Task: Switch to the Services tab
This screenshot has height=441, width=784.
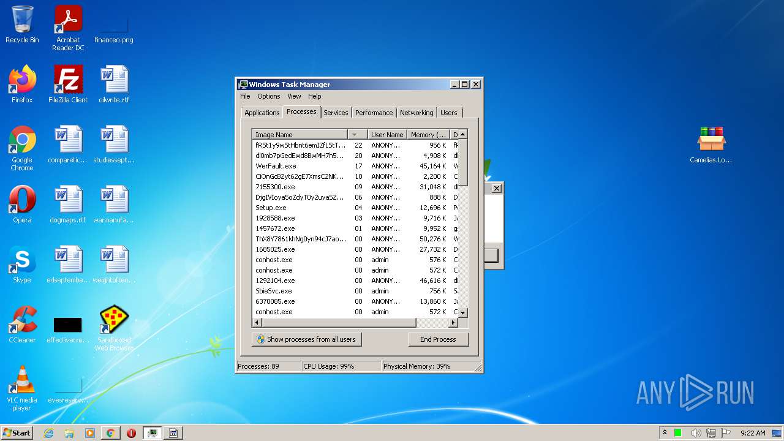Action: (x=336, y=113)
